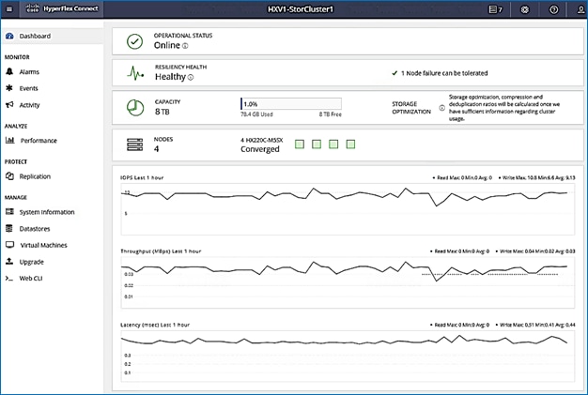Click the Events asterisk icon
Image resolution: width=588 pixels, height=395 pixels.
pos(9,88)
